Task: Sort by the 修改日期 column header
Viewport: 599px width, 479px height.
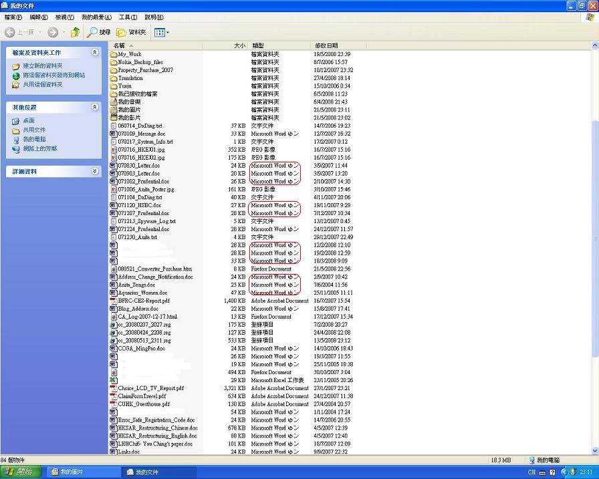Action: 338,45
